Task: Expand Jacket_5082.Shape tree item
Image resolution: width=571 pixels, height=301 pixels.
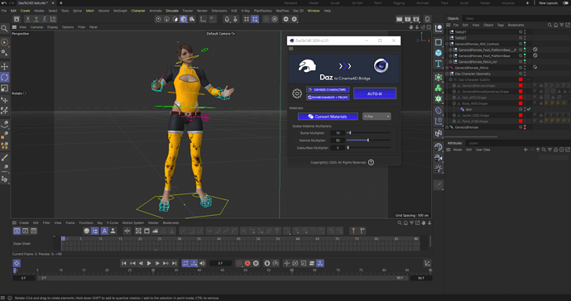Action: [x=454, y=116]
